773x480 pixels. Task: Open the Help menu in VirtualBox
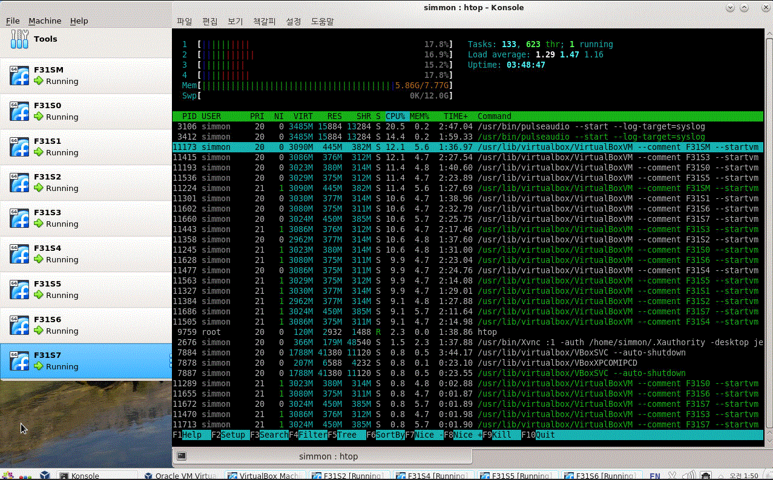(79, 21)
